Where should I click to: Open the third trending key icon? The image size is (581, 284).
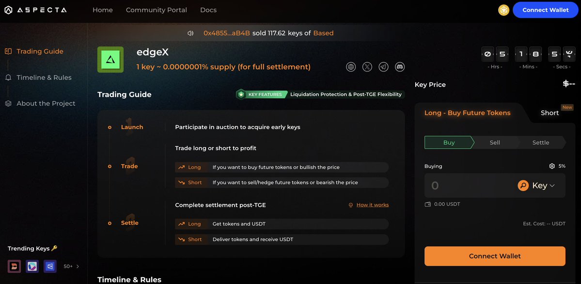pos(50,266)
